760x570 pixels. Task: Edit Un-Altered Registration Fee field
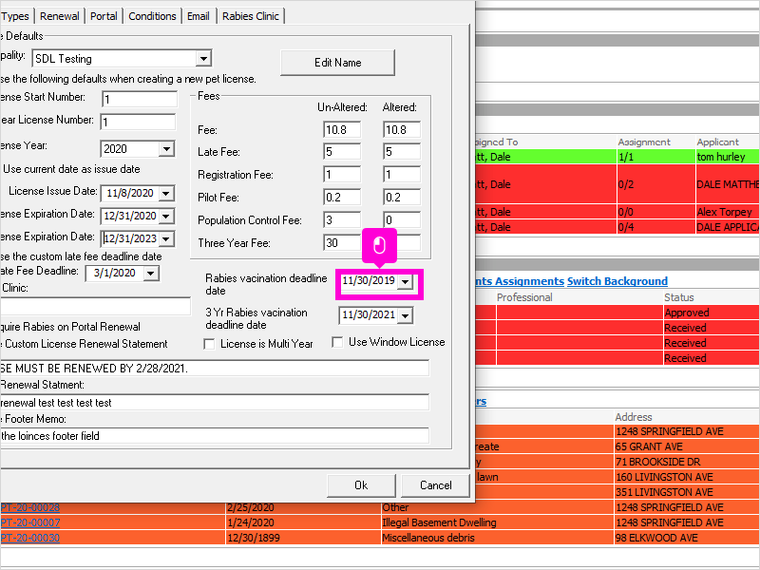(x=342, y=174)
